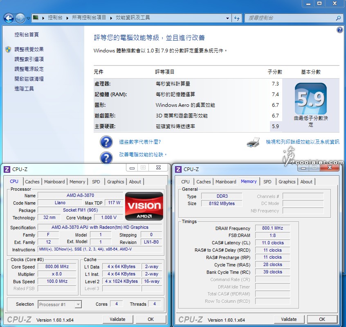Open 檢視和列印詳細效能以及系統資訊 link
This screenshot has width=346, height=327.
coord(303,142)
